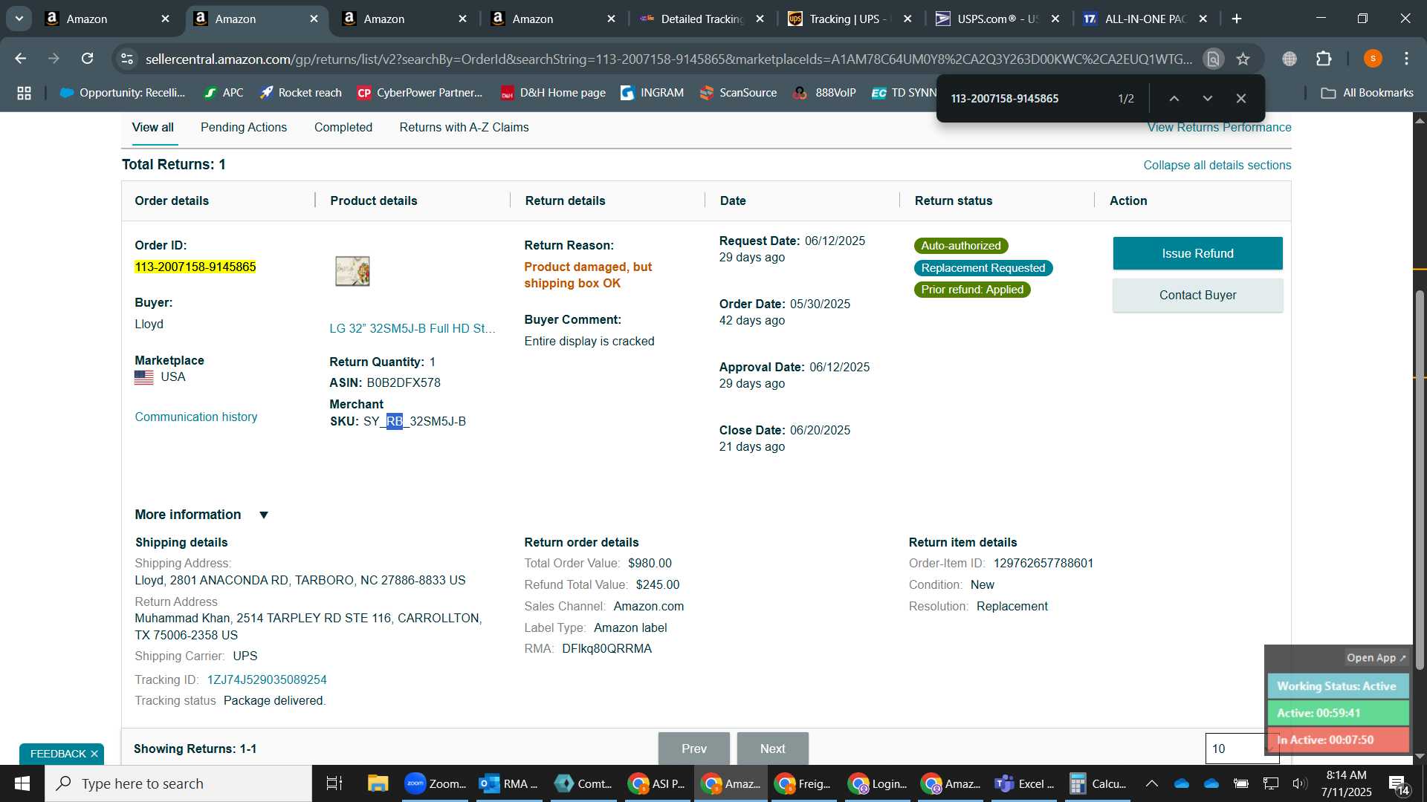
Task: Open Zoom from the taskbar
Action: coord(436,783)
